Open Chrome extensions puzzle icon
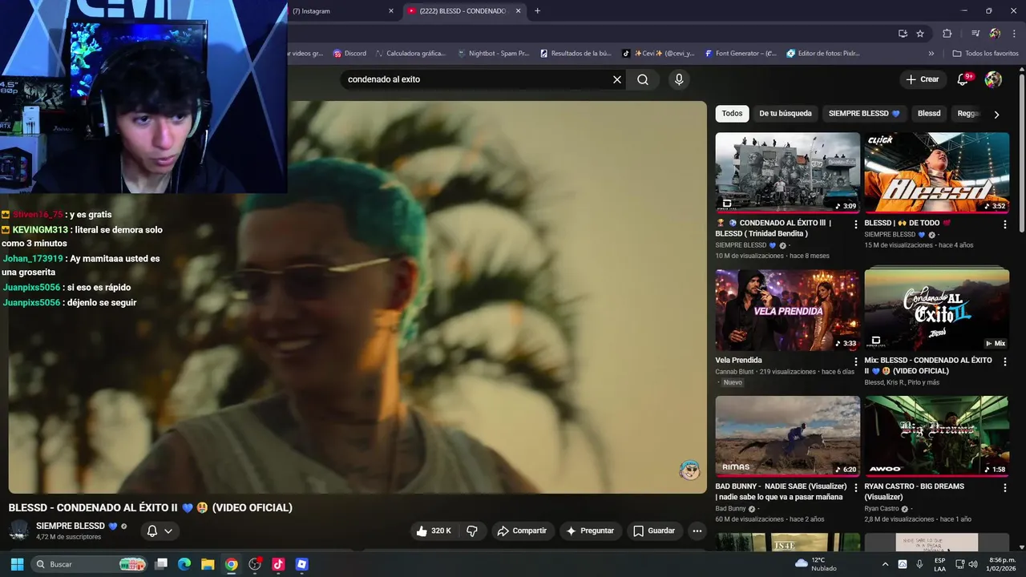This screenshot has height=577, width=1026. point(947,34)
